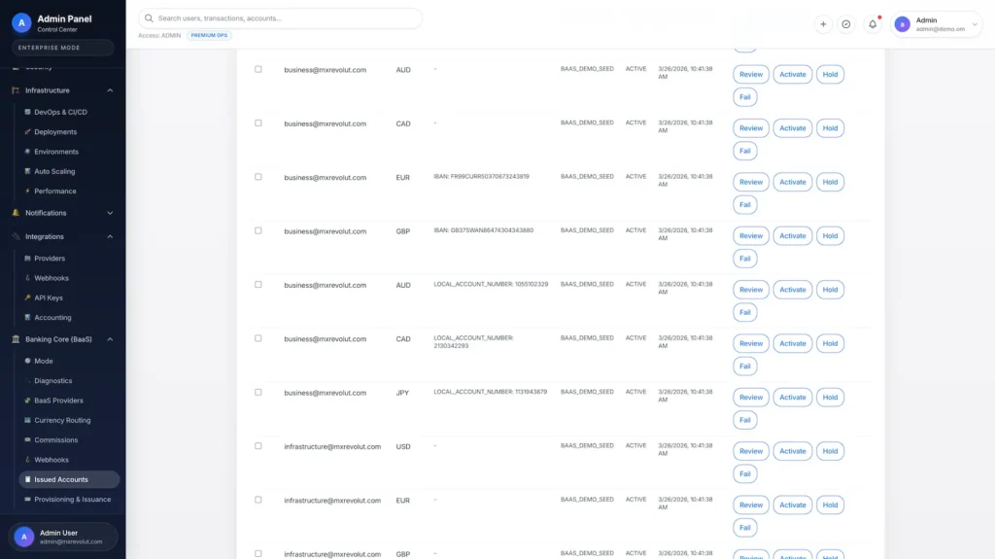Click the Integrations section icon
The height and width of the screenshot is (559, 995).
16,236
